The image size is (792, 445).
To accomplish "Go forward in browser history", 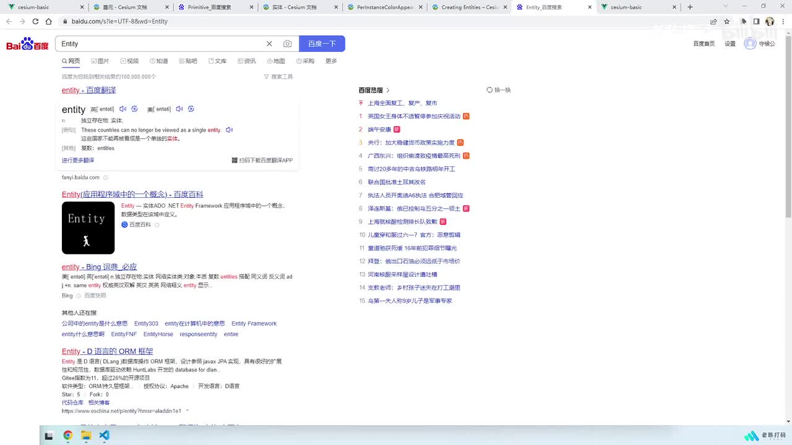I will (22, 21).
